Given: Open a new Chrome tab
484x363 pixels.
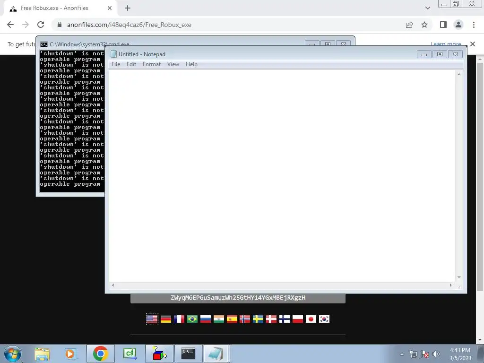Looking at the screenshot, I should tap(128, 9).
